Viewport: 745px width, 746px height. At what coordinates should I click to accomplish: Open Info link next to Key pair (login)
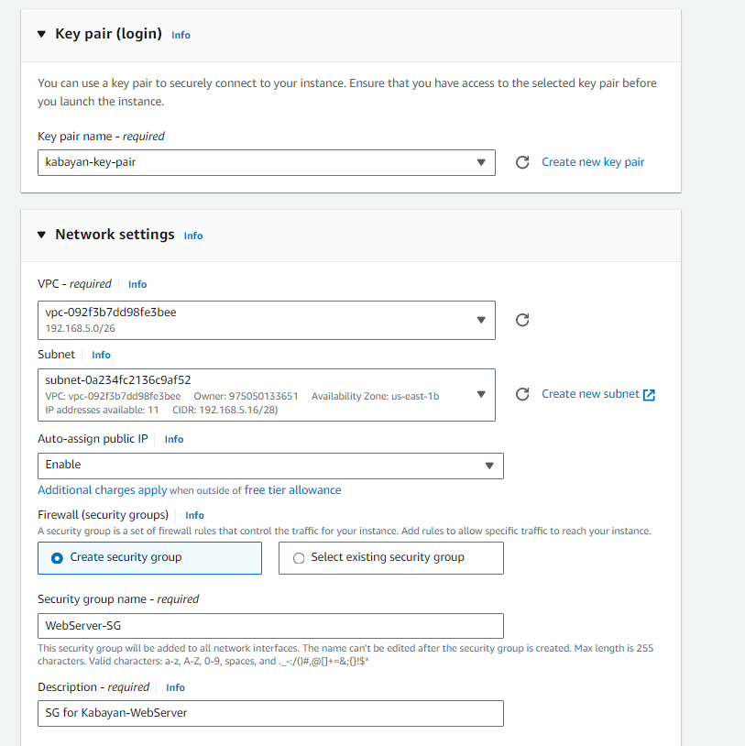(181, 35)
